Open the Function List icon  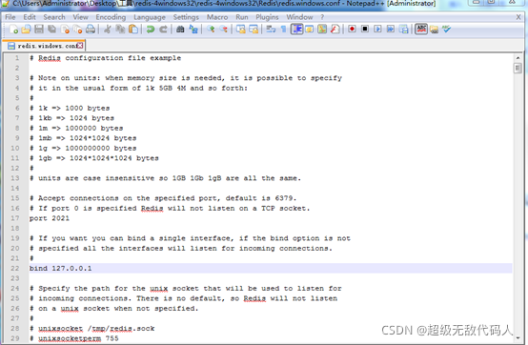pos(335,30)
